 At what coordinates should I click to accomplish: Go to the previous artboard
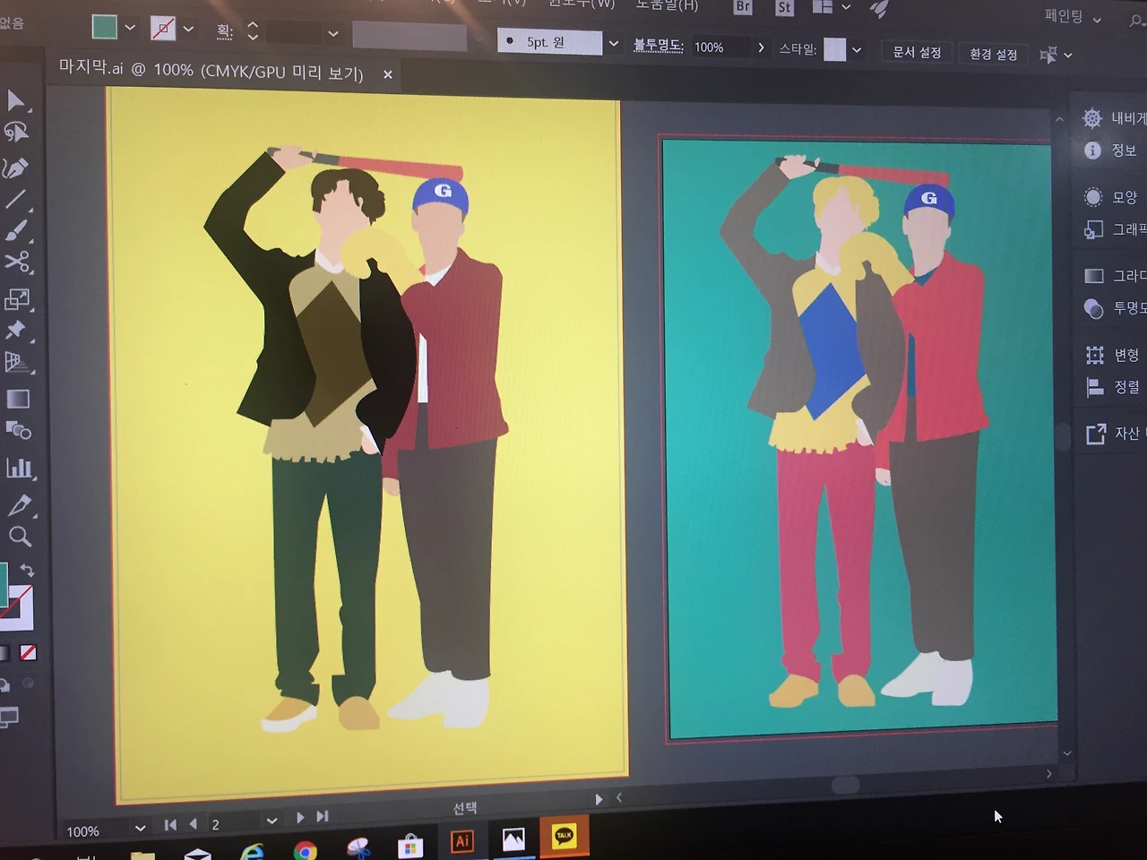coord(193,824)
